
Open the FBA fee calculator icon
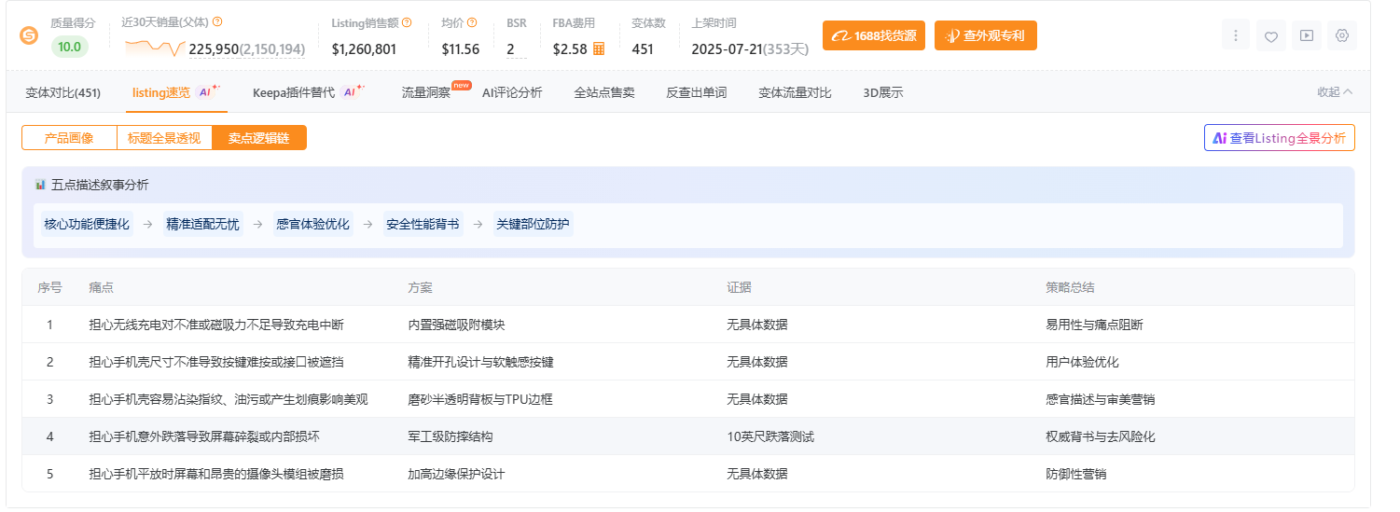599,48
